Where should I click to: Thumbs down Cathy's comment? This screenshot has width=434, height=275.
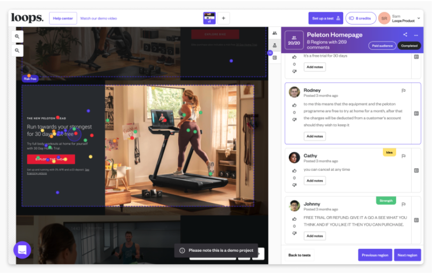[x=294, y=185]
